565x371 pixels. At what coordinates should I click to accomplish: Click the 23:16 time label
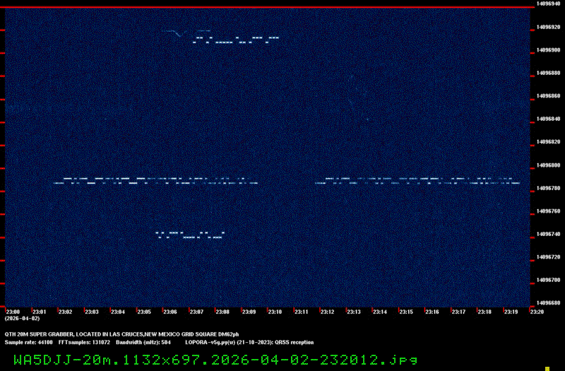(432, 312)
